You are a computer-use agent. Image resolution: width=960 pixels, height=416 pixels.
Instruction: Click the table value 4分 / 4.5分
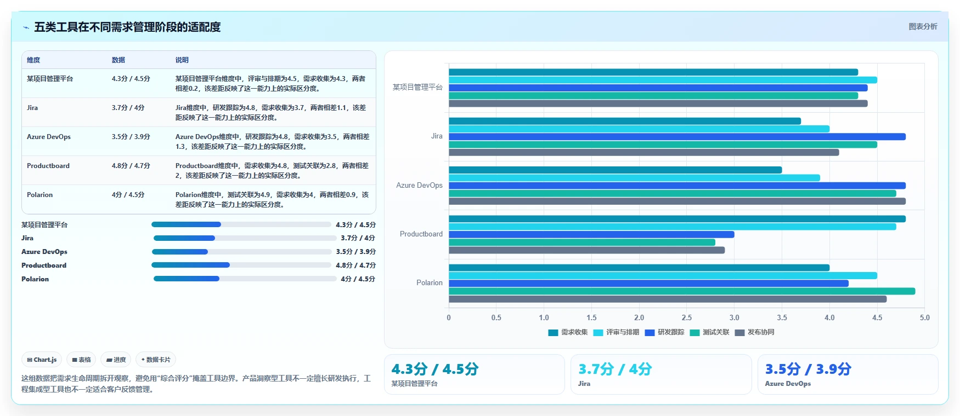coord(128,195)
